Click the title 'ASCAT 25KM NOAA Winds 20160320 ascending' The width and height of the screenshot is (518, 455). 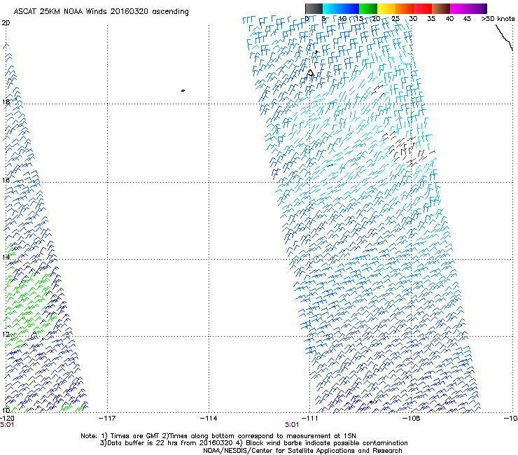click(x=101, y=12)
